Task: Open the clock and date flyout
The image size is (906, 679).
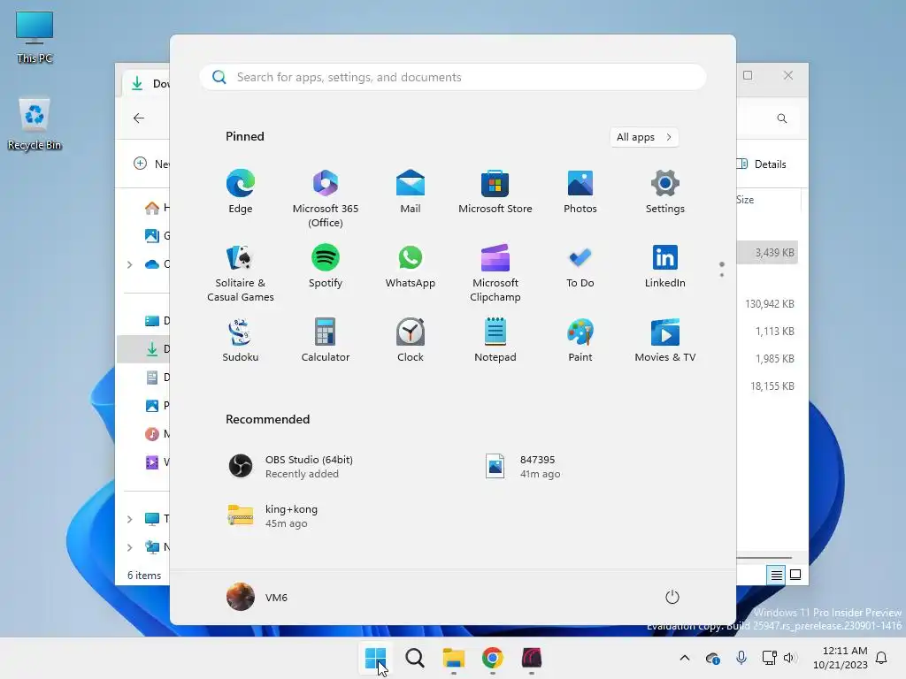Action: click(841, 658)
